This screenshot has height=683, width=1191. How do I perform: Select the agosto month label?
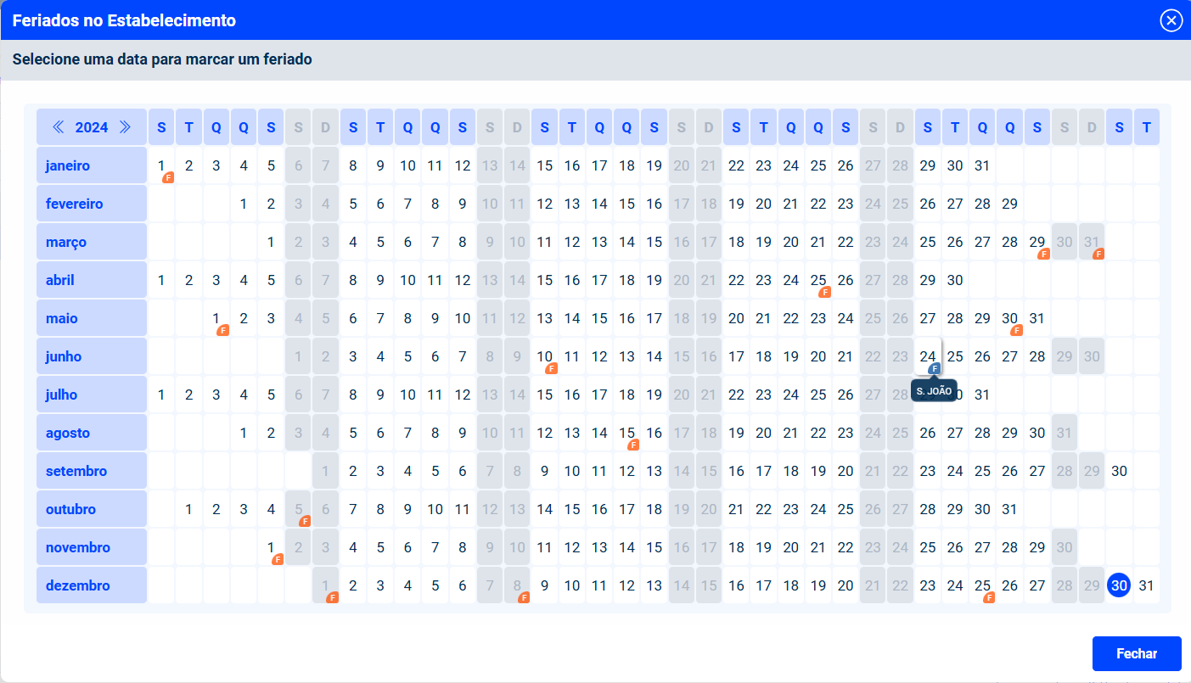[92, 433]
